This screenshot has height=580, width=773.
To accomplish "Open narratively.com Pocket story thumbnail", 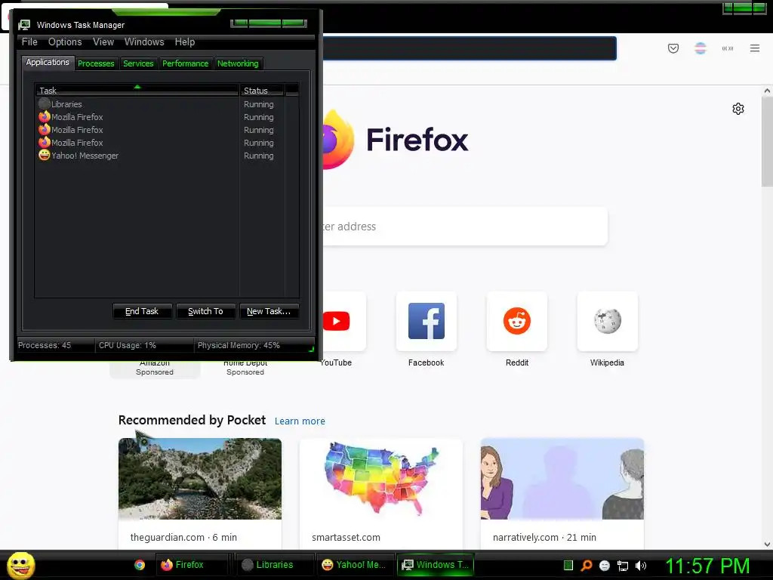I will click(562, 478).
